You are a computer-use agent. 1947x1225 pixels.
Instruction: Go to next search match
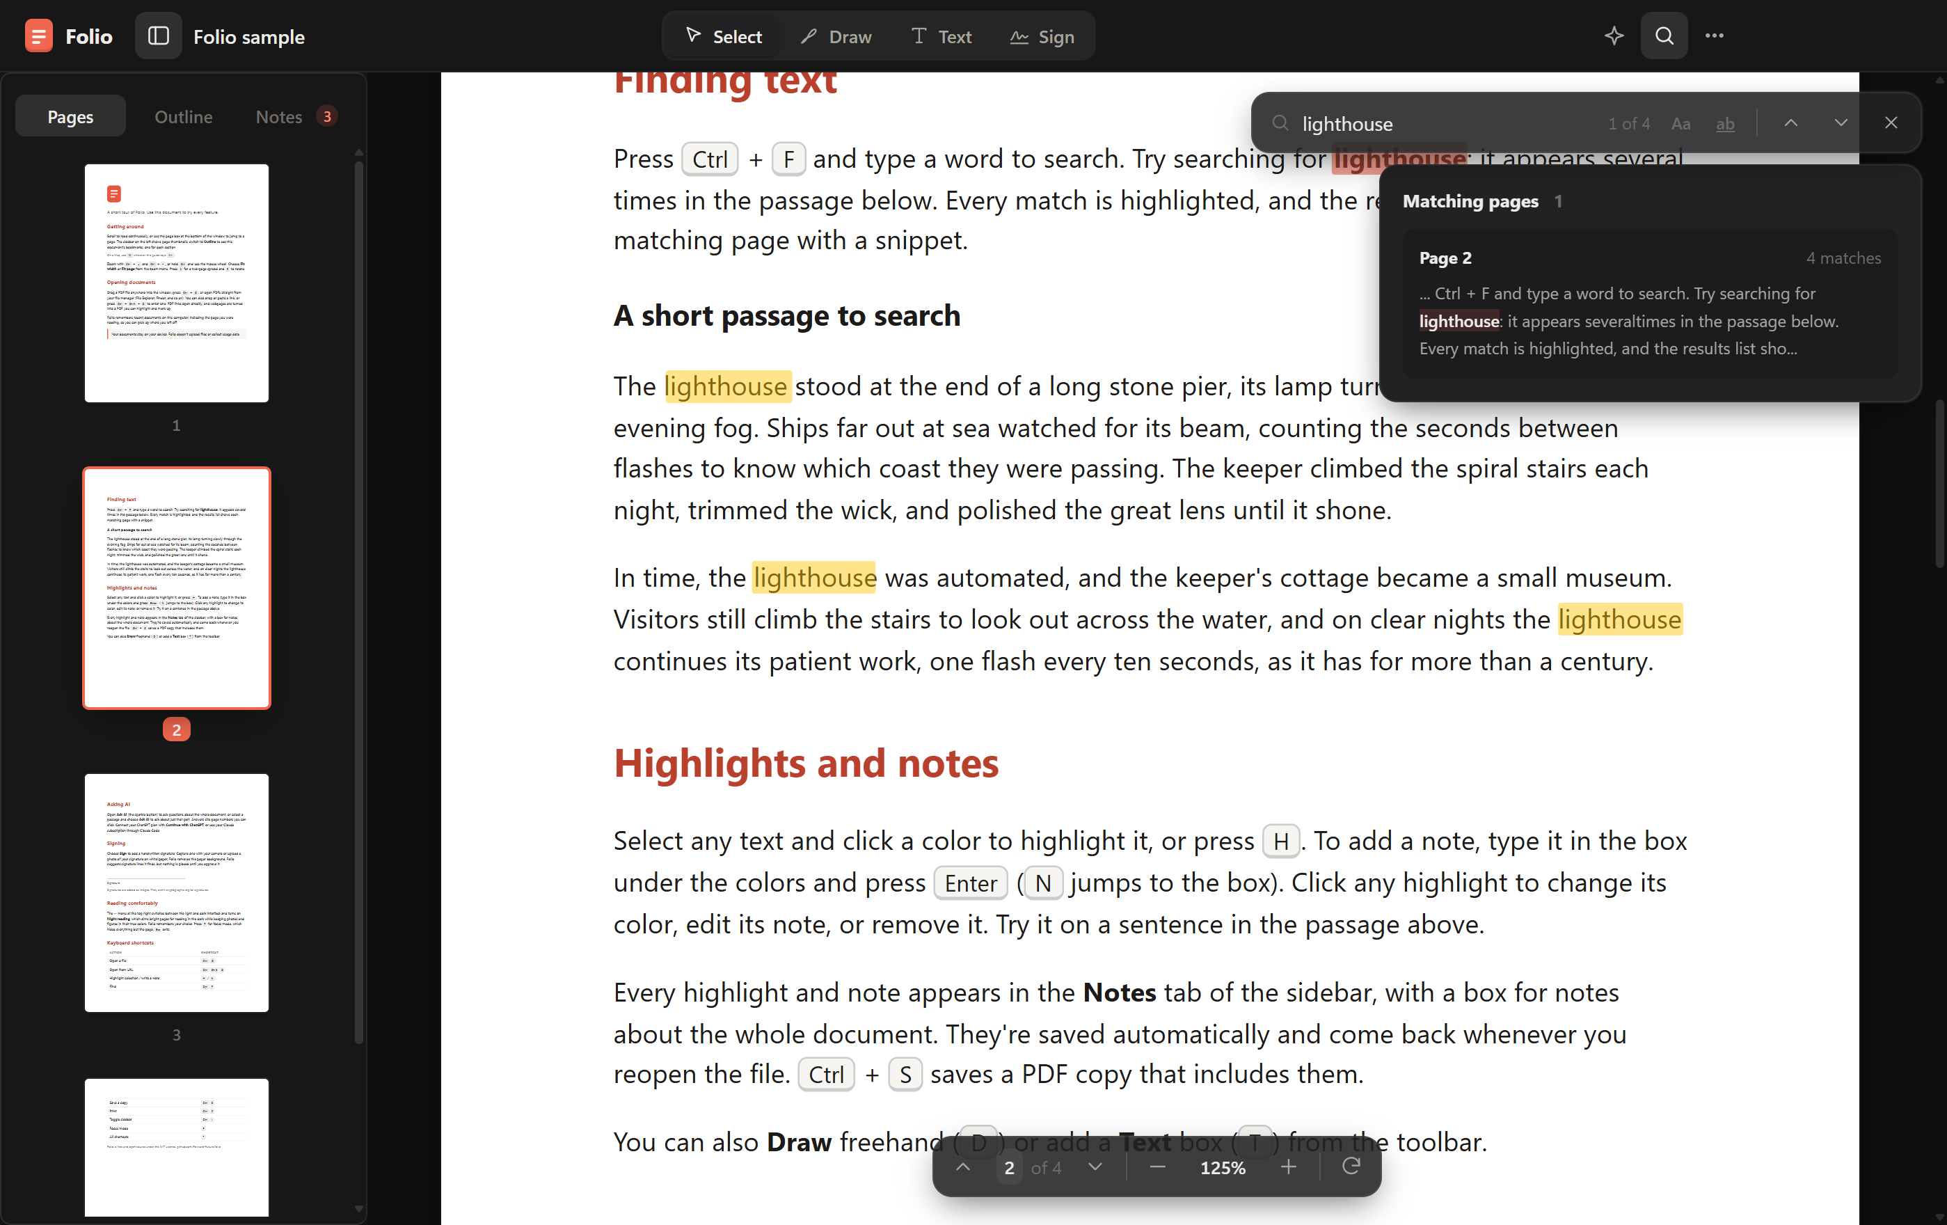click(1841, 123)
